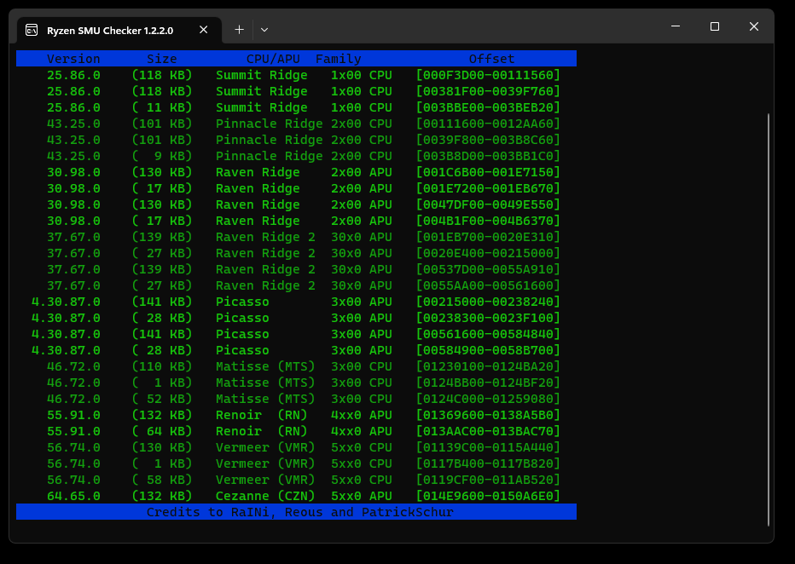Viewport: 795px width, 564px height.
Task: Click offset [00561600-00584840]
Action: (488, 334)
